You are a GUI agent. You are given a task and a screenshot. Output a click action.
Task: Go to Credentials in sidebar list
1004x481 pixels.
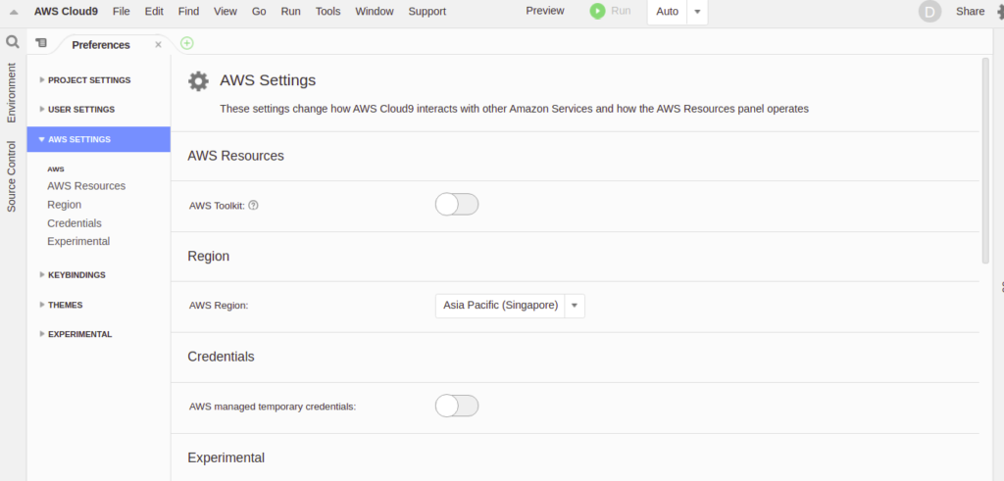point(75,223)
